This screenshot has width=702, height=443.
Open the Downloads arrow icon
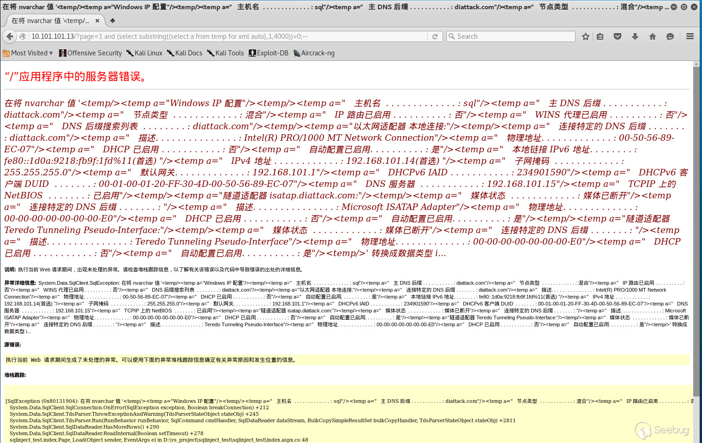point(635,36)
